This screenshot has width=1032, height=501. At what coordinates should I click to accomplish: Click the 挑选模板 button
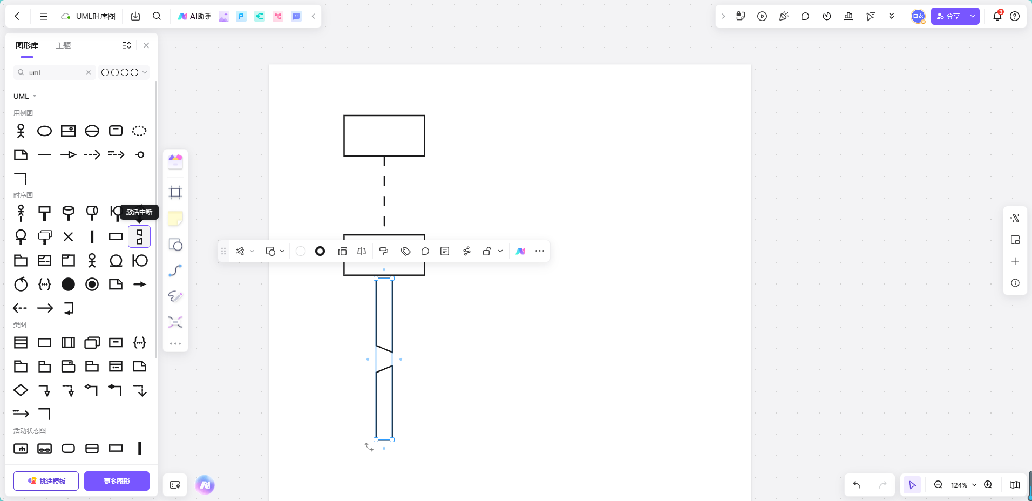coord(46,481)
